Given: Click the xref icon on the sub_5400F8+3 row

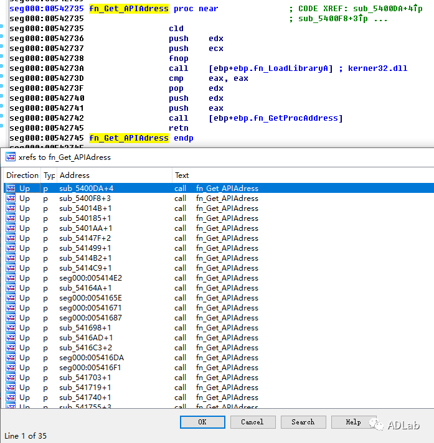Looking at the screenshot, I should click(x=11, y=198).
